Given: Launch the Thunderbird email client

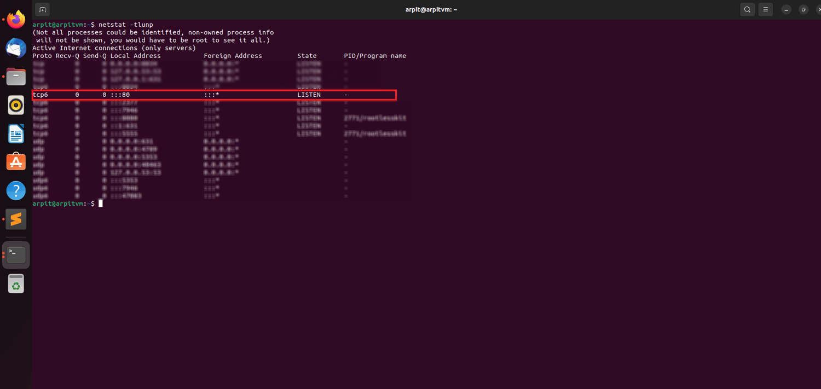Looking at the screenshot, I should pyautogui.click(x=16, y=48).
